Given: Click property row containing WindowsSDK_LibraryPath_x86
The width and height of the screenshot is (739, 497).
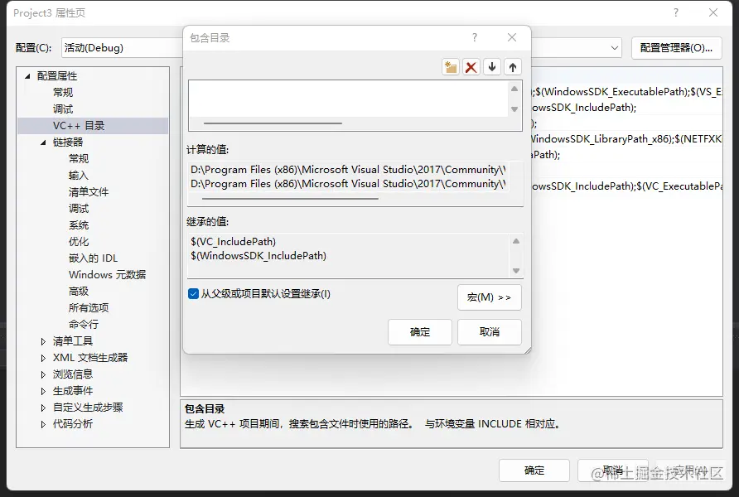Looking at the screenshot, I should (x=627, y=139).
